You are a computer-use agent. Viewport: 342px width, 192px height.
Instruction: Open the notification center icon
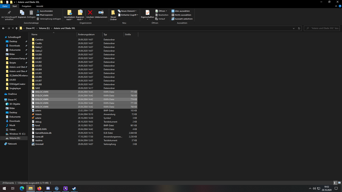[x=336, y=189]
